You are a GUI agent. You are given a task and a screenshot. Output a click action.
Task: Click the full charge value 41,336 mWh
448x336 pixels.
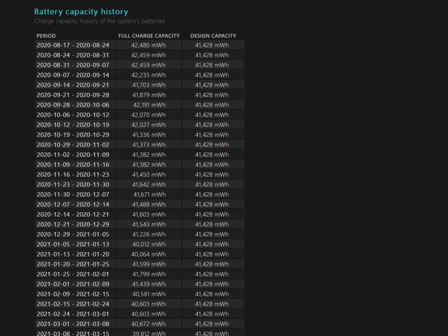[149, 135]
